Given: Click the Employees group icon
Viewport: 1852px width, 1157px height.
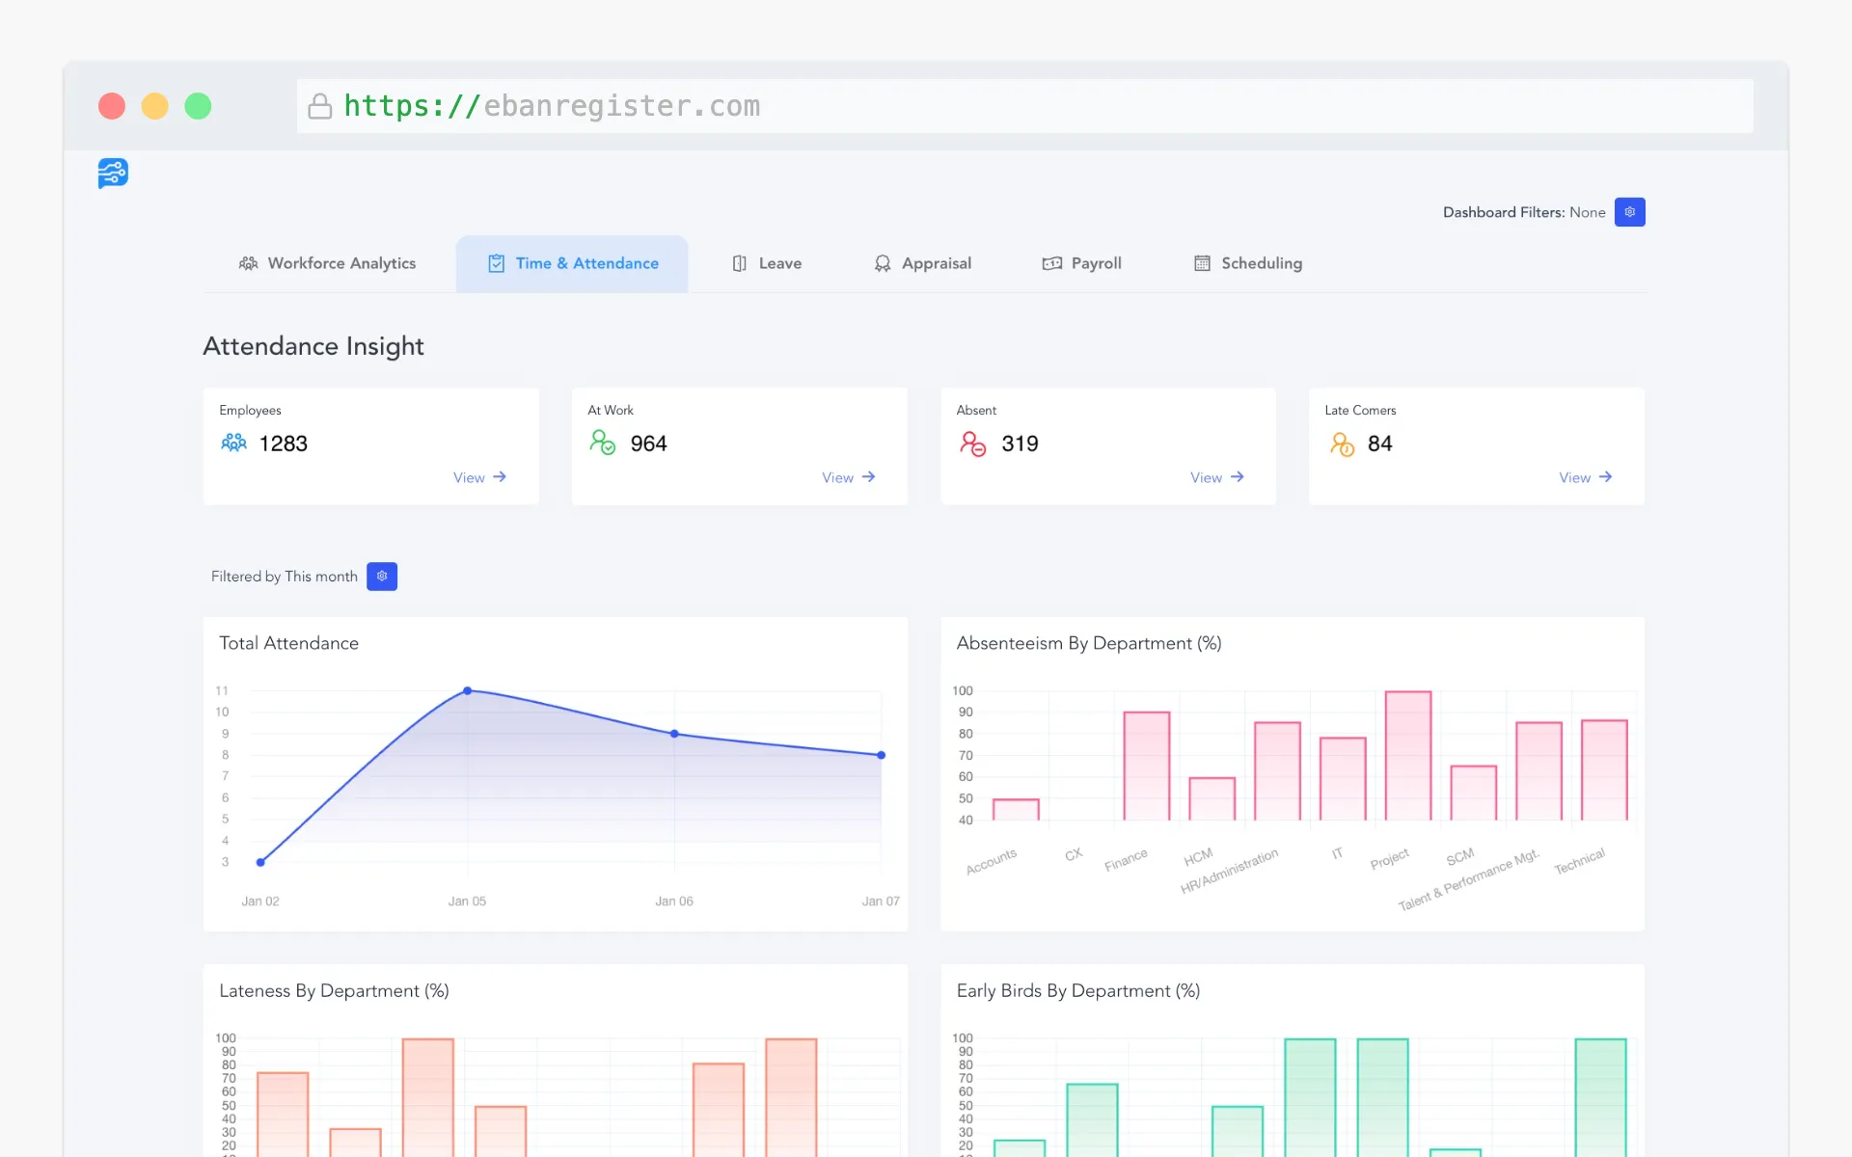Looking at the screenshot, I should click(x=232, y=444).
